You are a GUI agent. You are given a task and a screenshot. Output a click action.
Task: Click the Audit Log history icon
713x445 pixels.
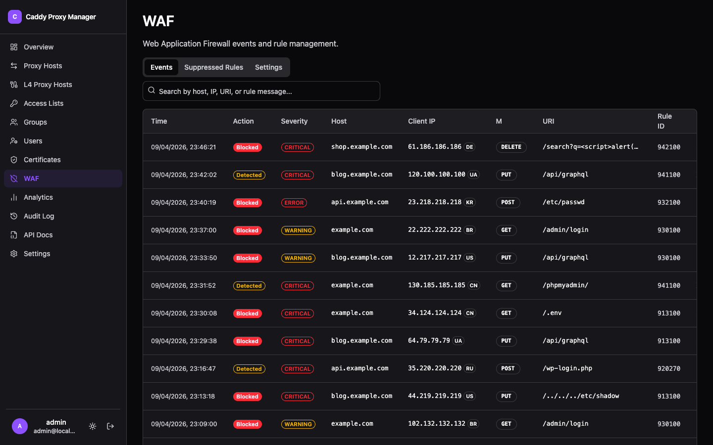(x=14, y=216)
